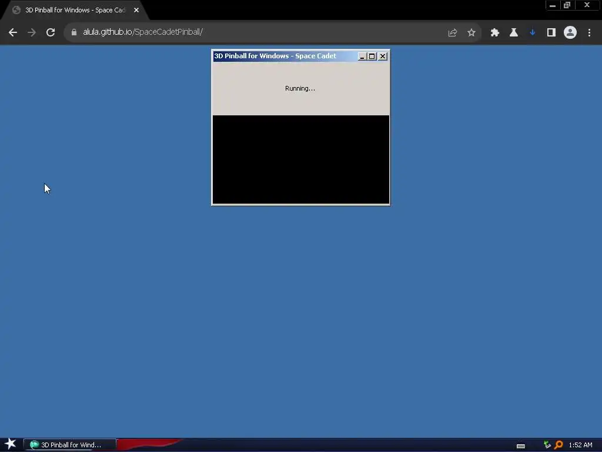
Task: Open the Extensions puzzle piece menu
Action: [495, 33]
